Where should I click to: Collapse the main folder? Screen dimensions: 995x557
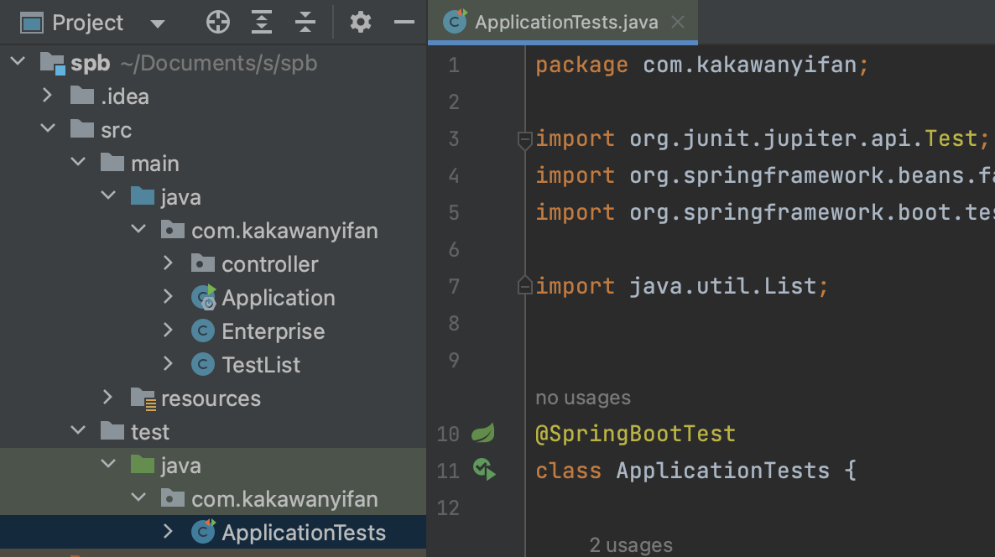79,164
